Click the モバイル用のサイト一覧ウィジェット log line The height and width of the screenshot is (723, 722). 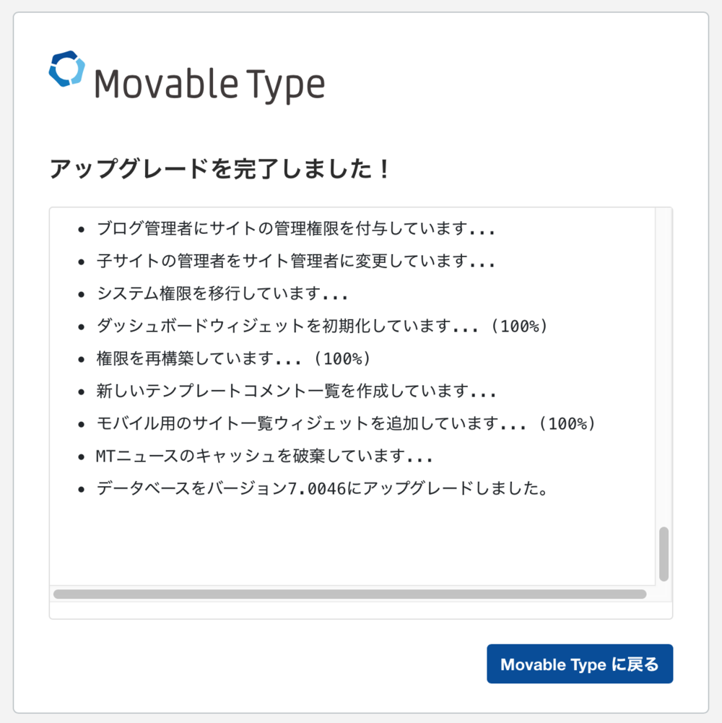click(346, 424)
